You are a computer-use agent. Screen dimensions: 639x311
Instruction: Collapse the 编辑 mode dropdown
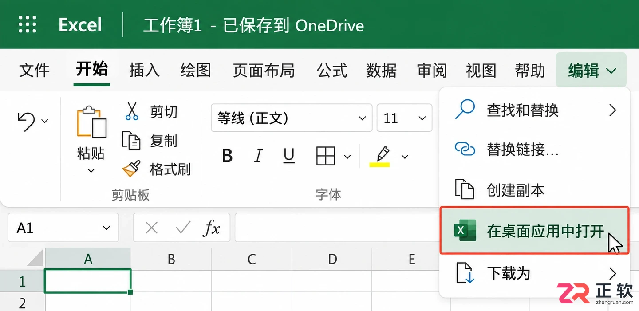(591, 70)
